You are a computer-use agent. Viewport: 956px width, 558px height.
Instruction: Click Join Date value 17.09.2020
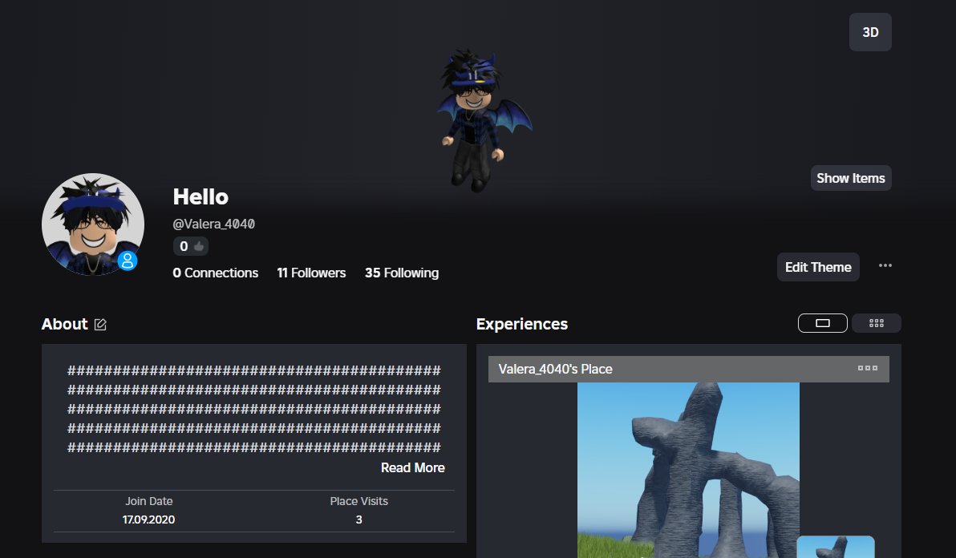pyautogui.click(x=148, y=520)
